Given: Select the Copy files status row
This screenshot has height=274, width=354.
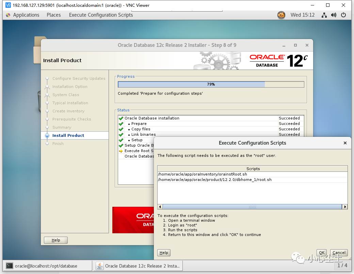Looking at the screenshot, I should 211,129.
